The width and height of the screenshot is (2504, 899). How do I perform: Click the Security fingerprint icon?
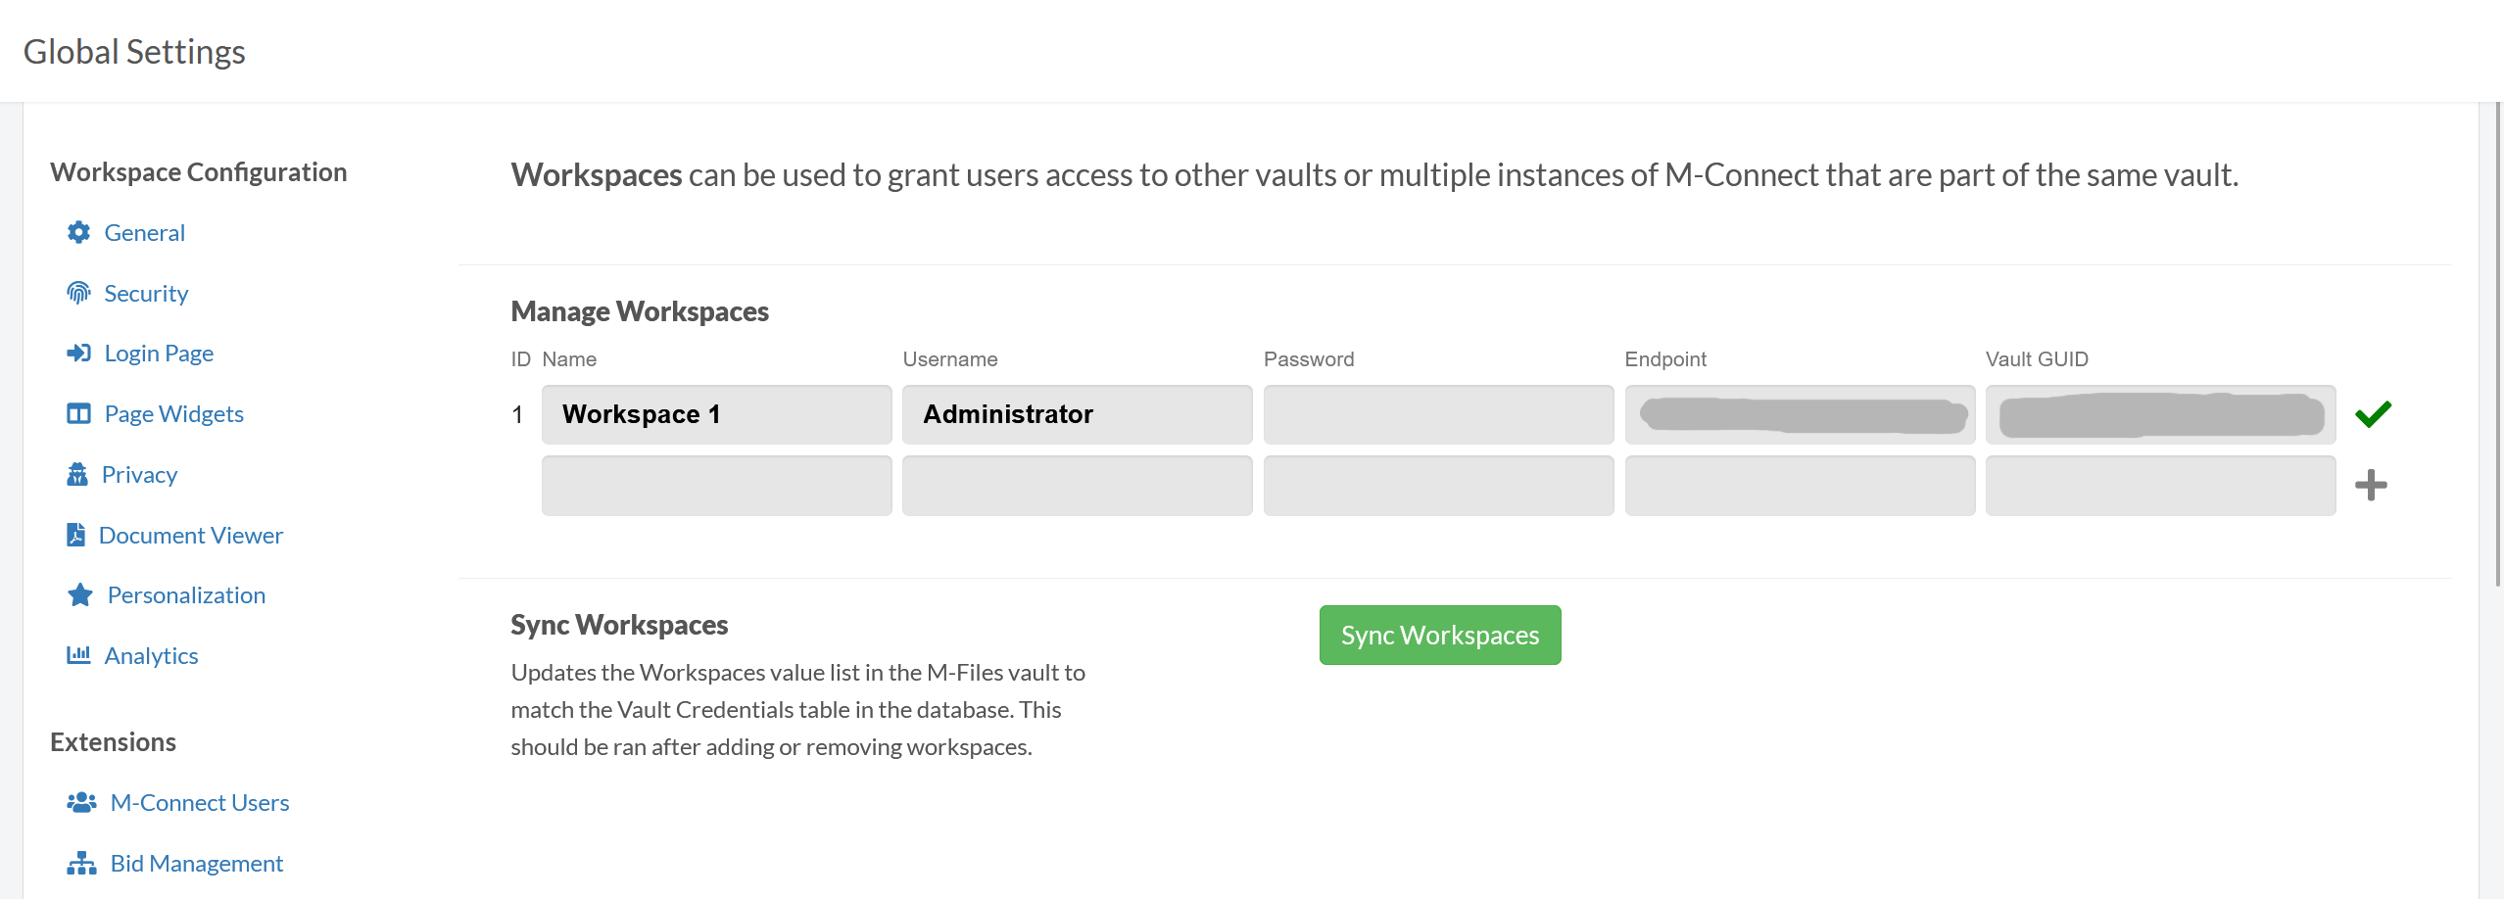pyautogui.click(x=78, y=294)
